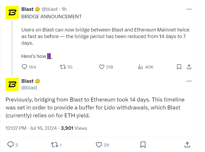Image resolution: width=205 pixels, height=152 pixels.
Task: Open the 1h timestamp link
Action: (x=64, y=9)
